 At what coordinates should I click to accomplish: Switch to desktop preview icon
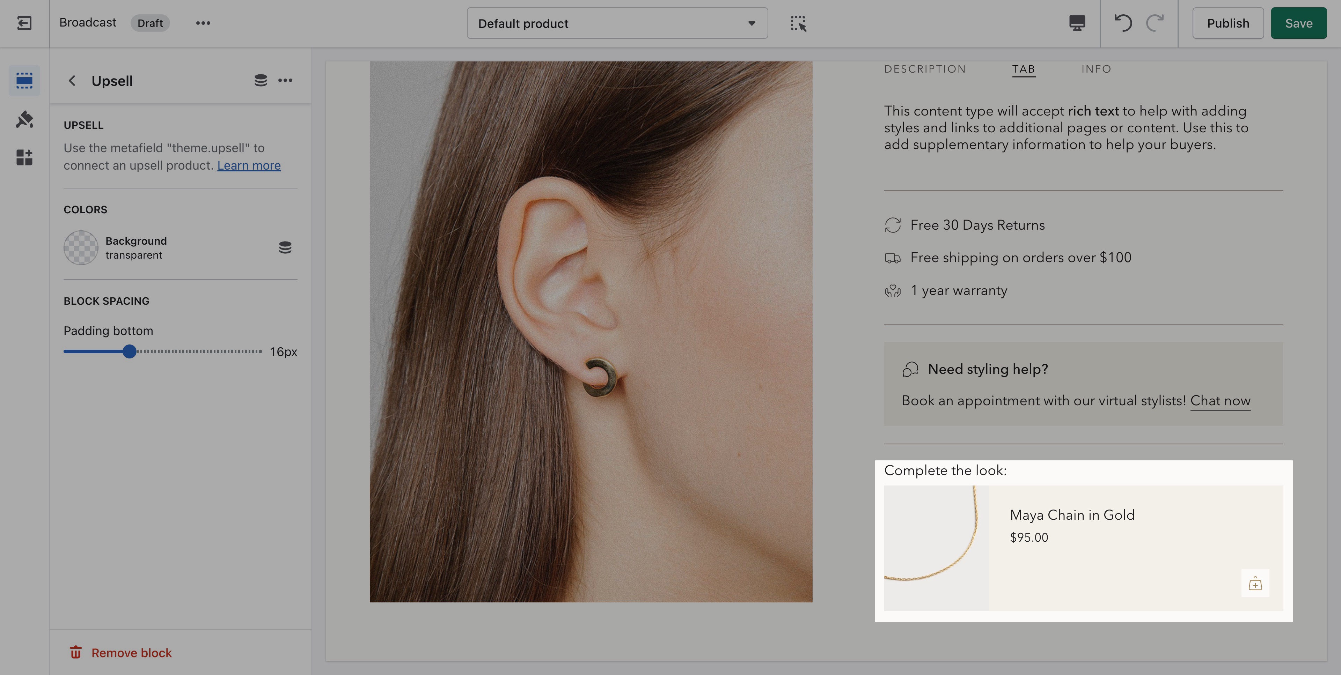[1077, 23]
